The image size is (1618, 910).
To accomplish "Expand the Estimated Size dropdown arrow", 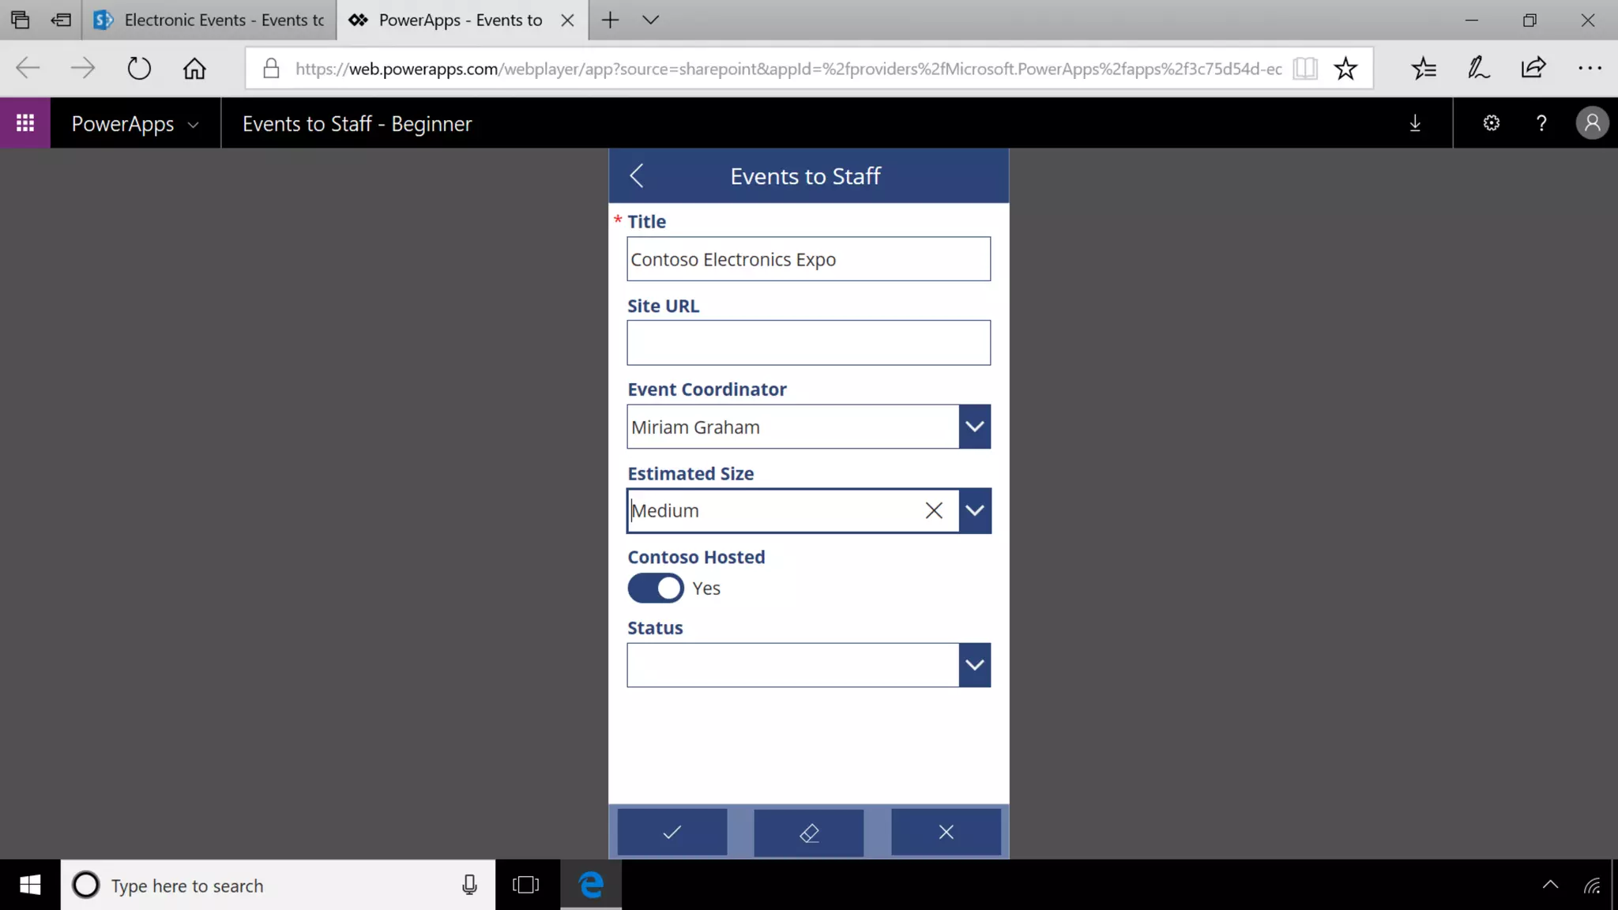I will pyautogui.click(x=974, y=511).
